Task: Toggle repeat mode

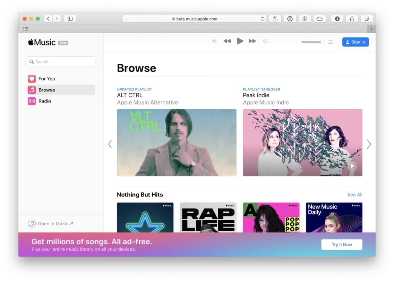Action: (x=265, y=41)
